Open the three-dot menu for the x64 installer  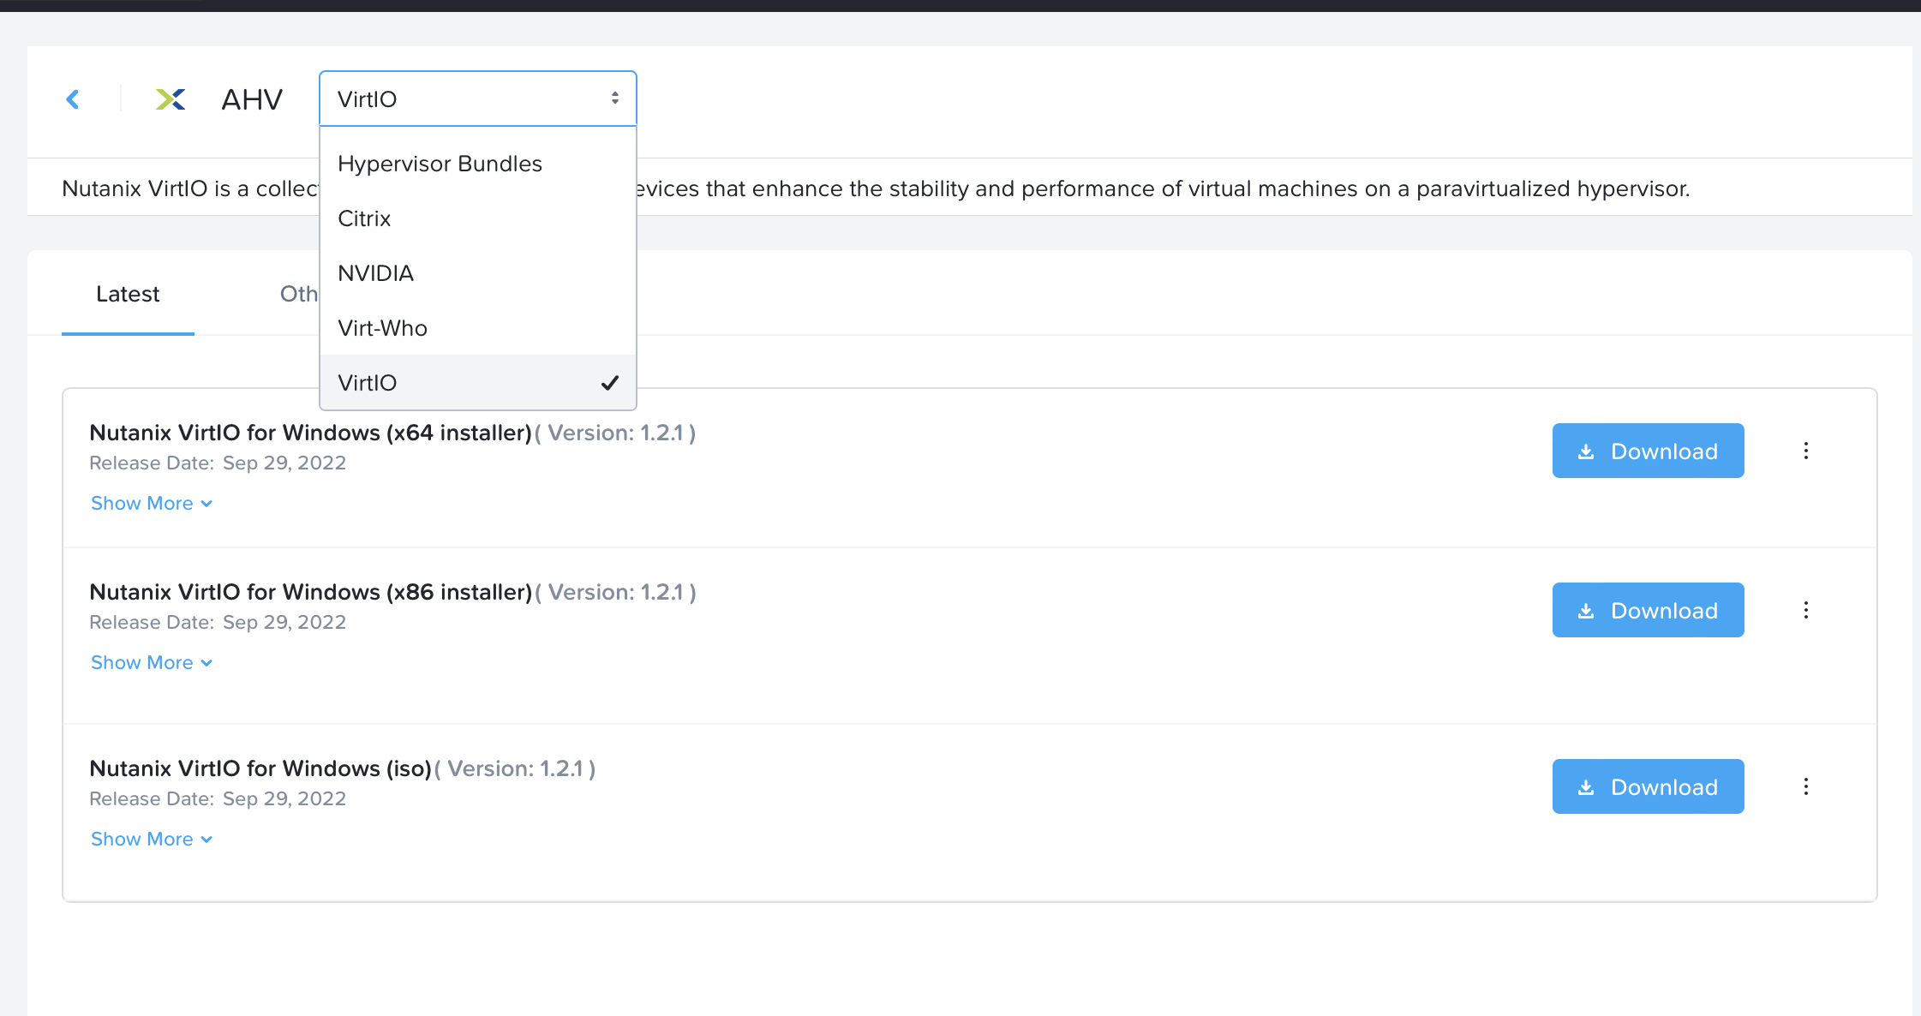click(x=1806, y=451)
